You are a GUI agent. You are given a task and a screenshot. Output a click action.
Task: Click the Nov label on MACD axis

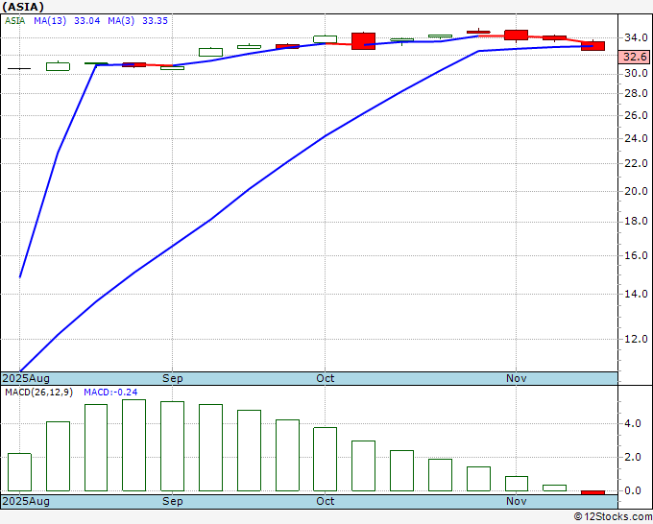(516, 501)
